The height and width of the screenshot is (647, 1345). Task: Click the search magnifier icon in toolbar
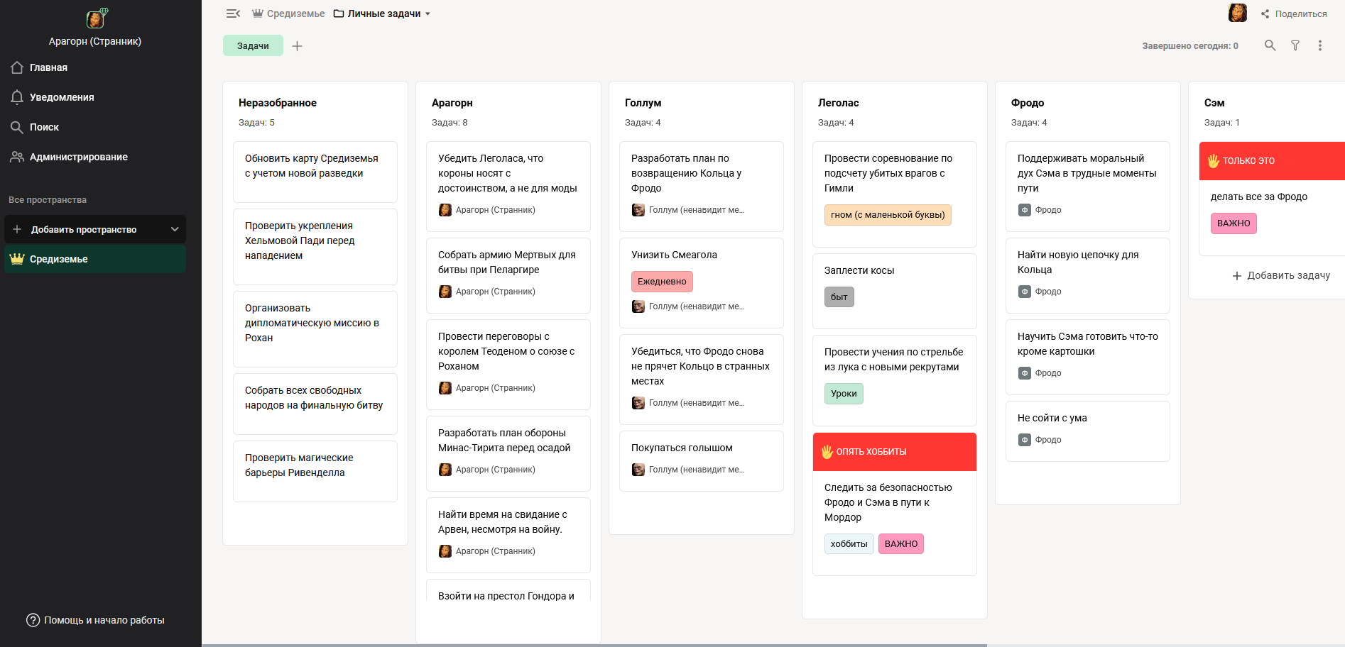click(1270, 45)
